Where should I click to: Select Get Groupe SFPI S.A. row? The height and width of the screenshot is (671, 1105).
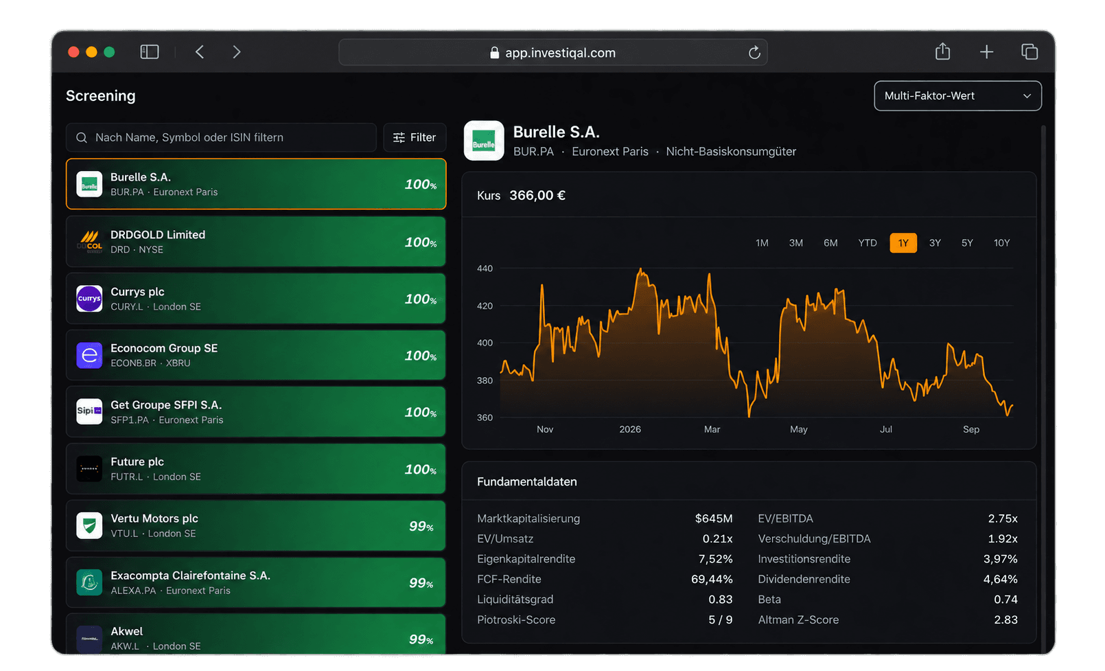[x=256, y=412]
